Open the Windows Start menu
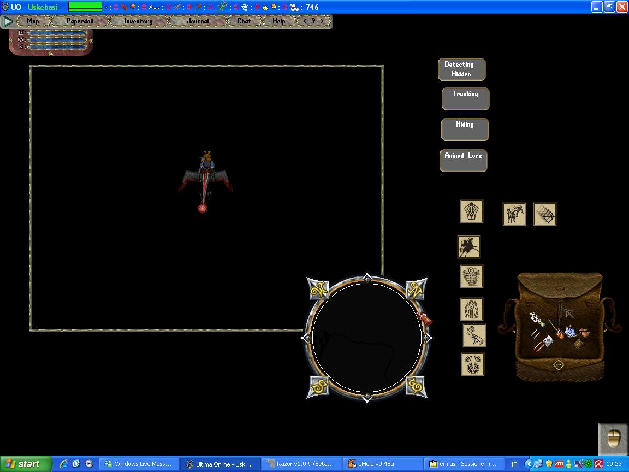This screenshot has height=472, width=629. (26, 464)
